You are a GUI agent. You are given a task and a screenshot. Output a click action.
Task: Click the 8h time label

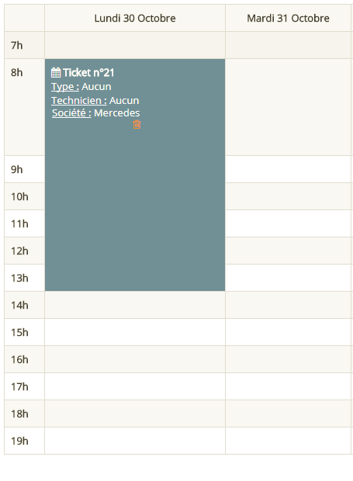[17, 73]
